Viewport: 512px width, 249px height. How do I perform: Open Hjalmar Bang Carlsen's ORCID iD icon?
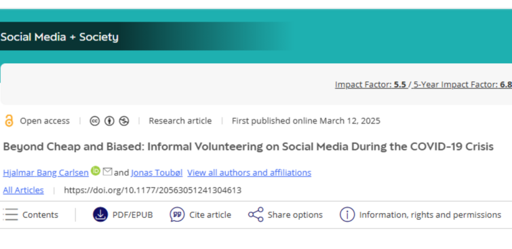pyautogui.click(x=96, y=171)
